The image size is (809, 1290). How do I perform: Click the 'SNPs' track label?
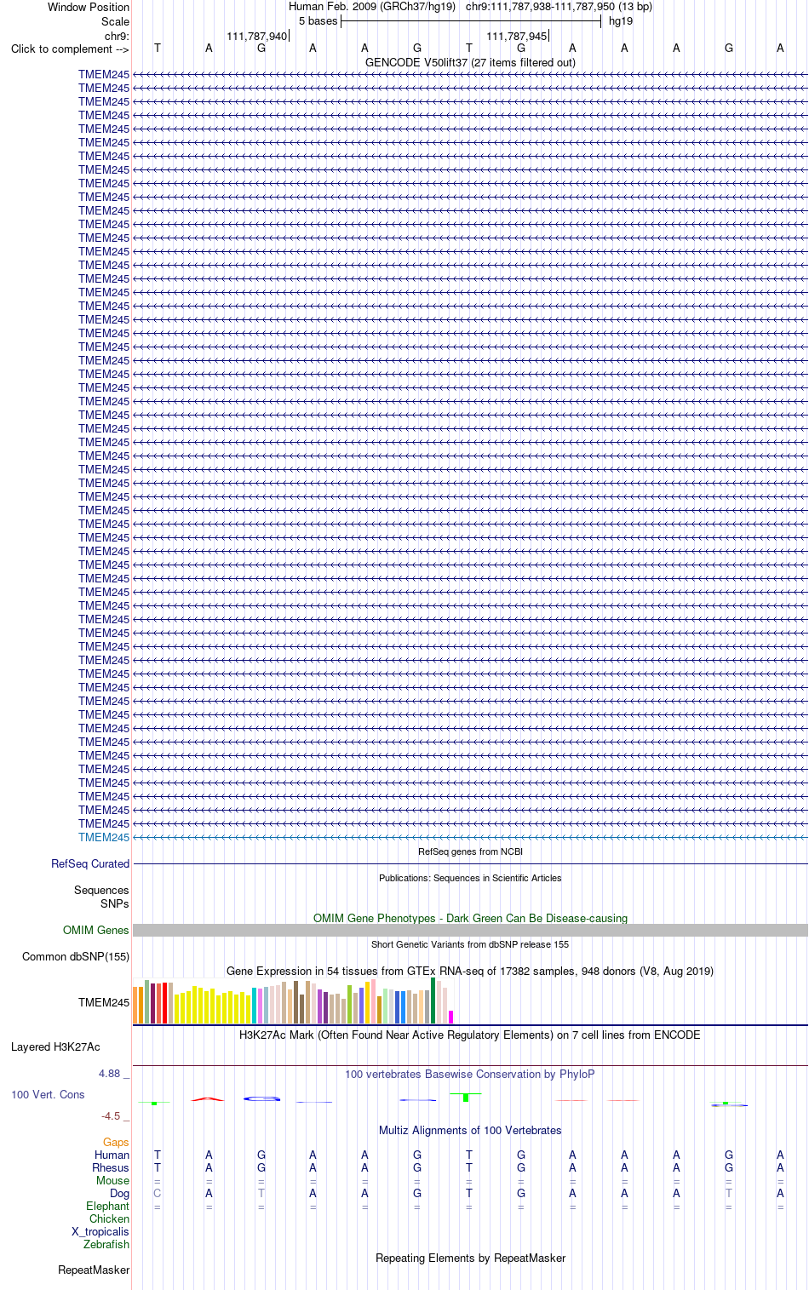tap(115, 903)
